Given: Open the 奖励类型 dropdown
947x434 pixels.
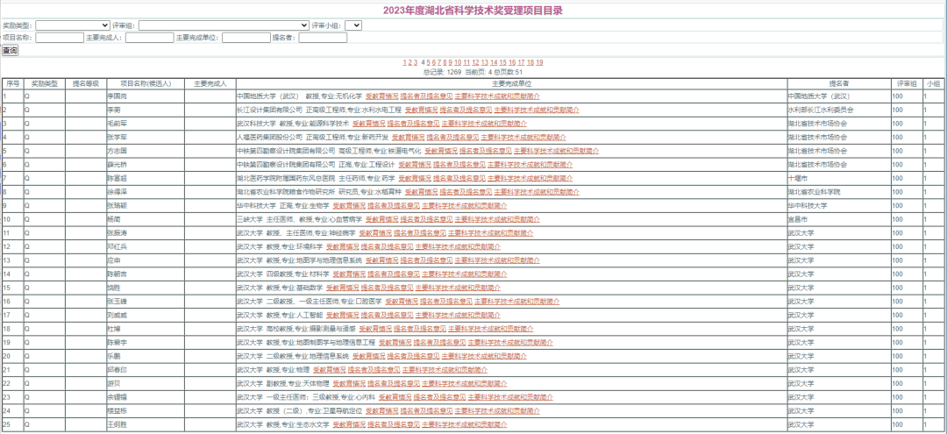Looking at the screenshot, I should click(73, 25).
